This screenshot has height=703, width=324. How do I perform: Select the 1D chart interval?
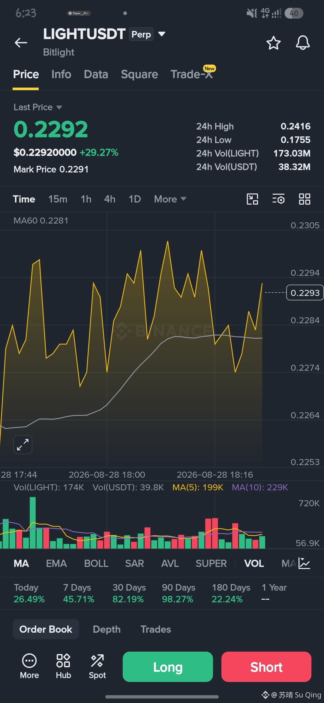135,199
